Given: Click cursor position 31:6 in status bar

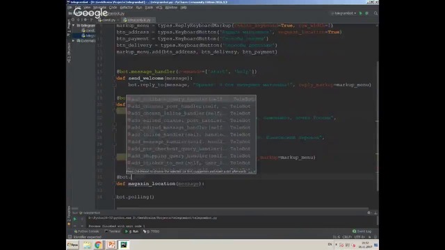Looking at the screenshot, I should point(337,237).
